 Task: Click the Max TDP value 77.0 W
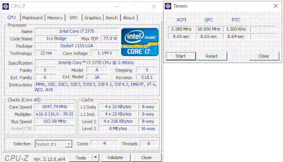tap(110, 39)
